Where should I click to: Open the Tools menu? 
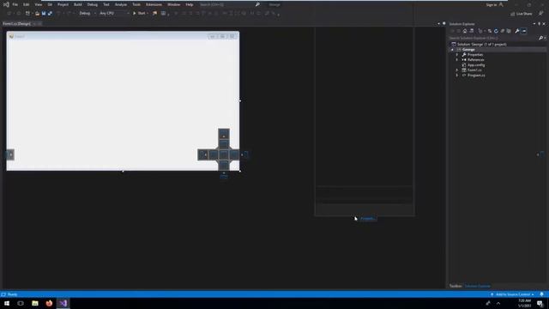(x=136, y=4)
